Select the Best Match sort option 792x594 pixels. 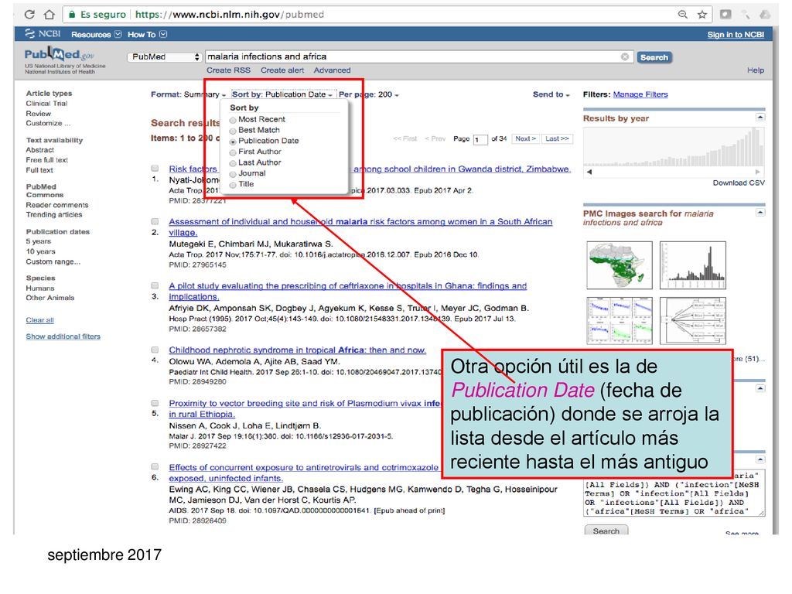(233, 131)
